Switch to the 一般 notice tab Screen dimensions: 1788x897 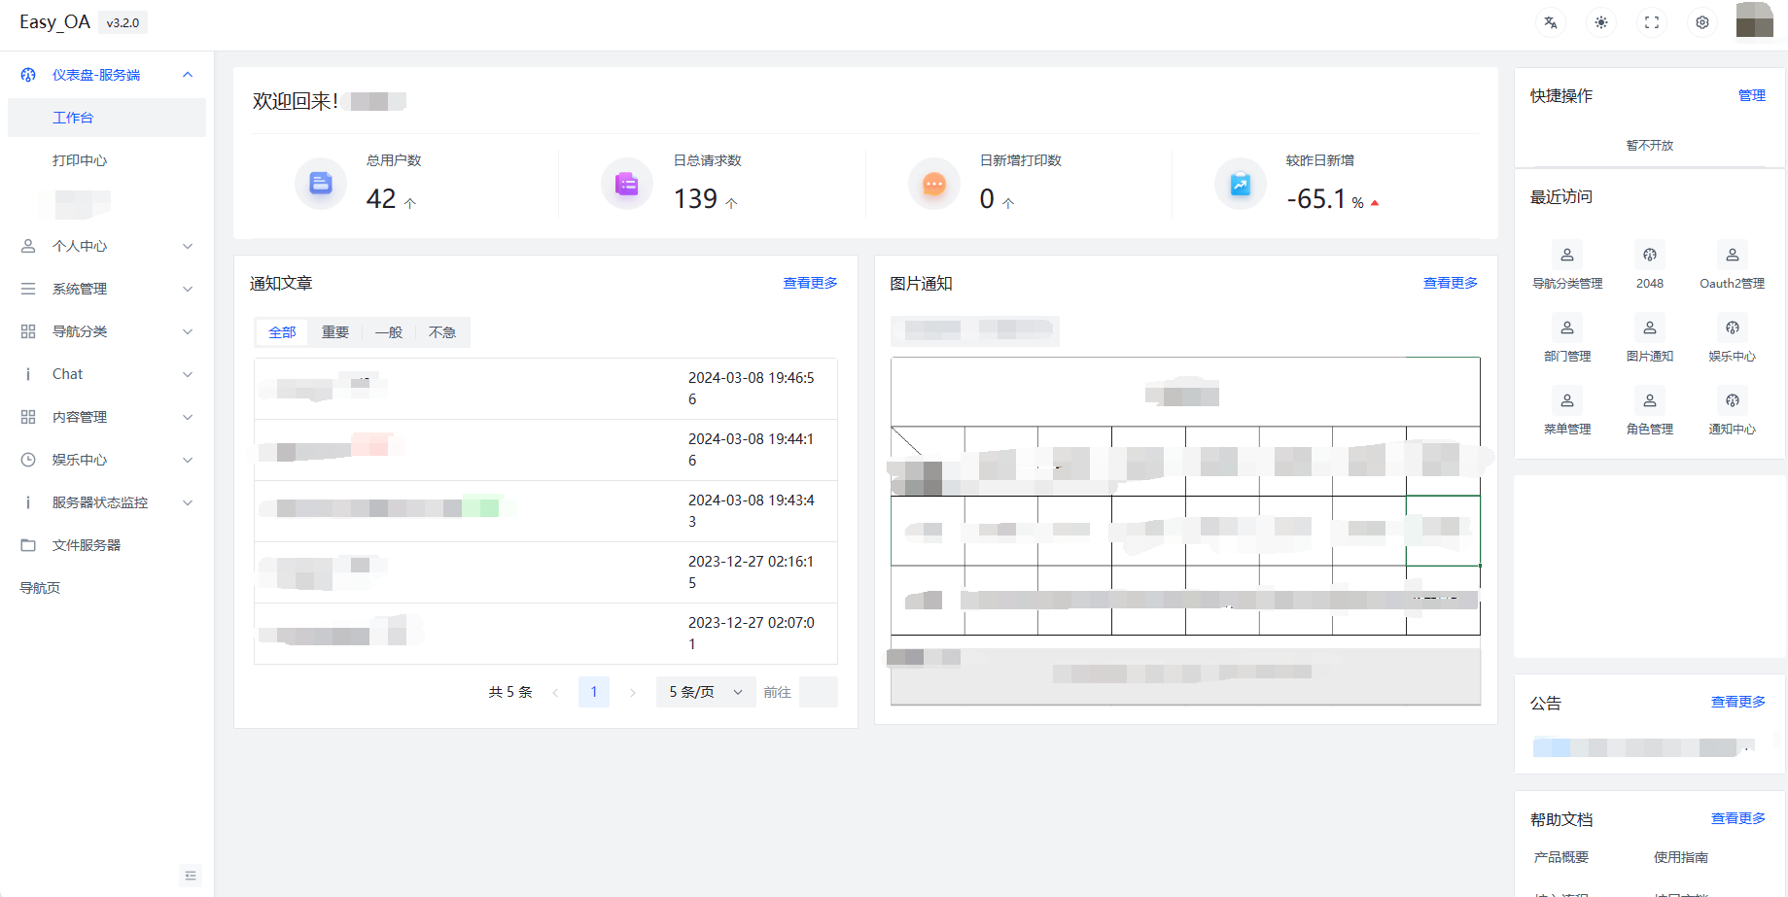[x=389, y=332]
